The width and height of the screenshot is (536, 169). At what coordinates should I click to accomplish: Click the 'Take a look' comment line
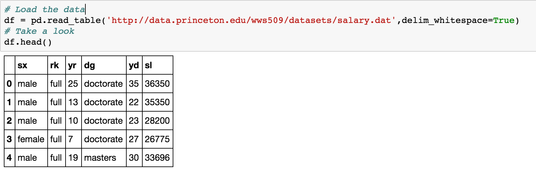coord(39,31)
